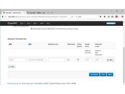The image size is (125, 94).
Task: Go to the browser home page icon
Action: tap(104, 17)
